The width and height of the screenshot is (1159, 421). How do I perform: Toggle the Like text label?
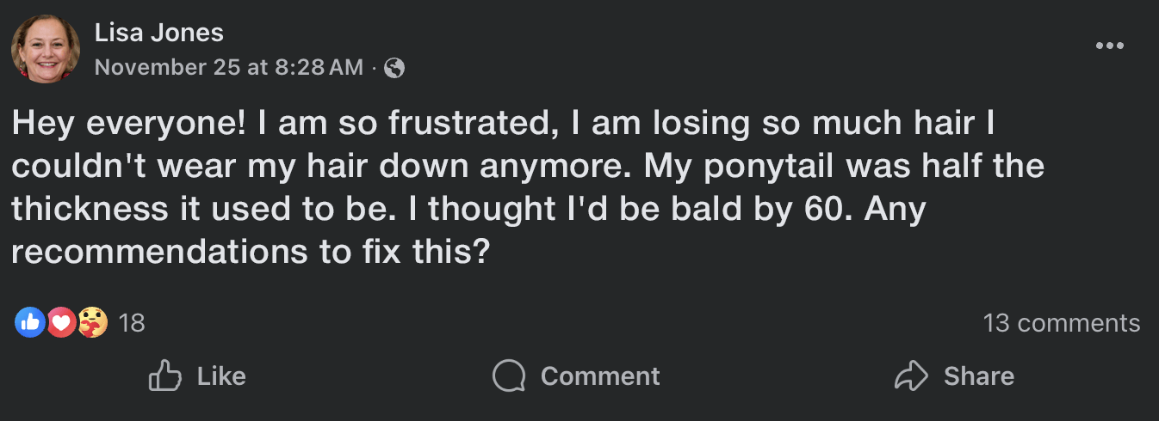click(x=221, y=376)
